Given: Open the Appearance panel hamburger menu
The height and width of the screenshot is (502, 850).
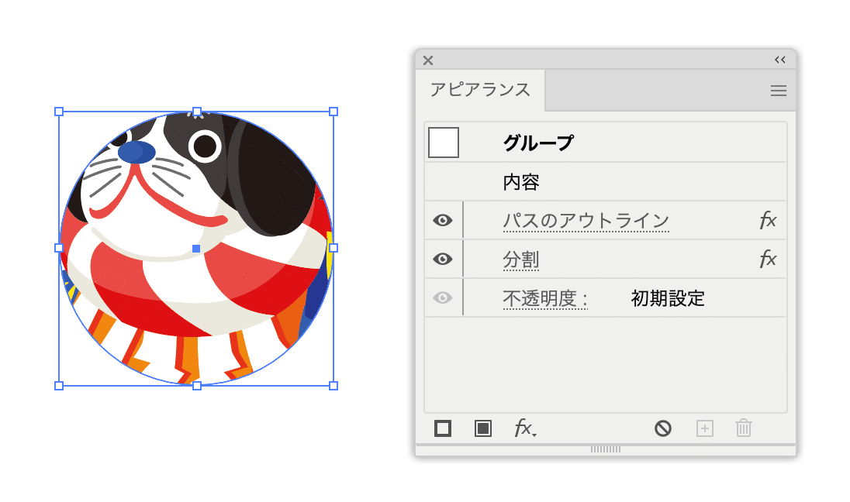Looking at the screenshot, I should click(x=779, y=91).
